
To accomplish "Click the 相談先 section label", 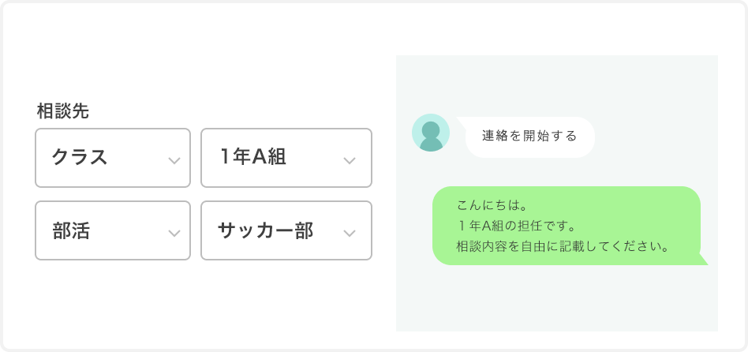I will (x=62, y=111).
